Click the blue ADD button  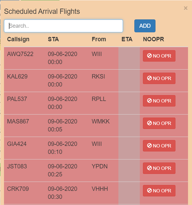pos(145,26)
